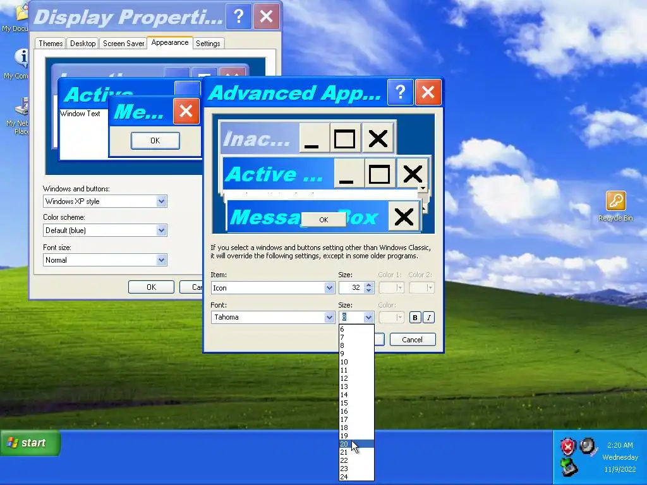Screen dimensions: 647x485
Task: Decrease item Size with down spinner
Action: point(369,290)
